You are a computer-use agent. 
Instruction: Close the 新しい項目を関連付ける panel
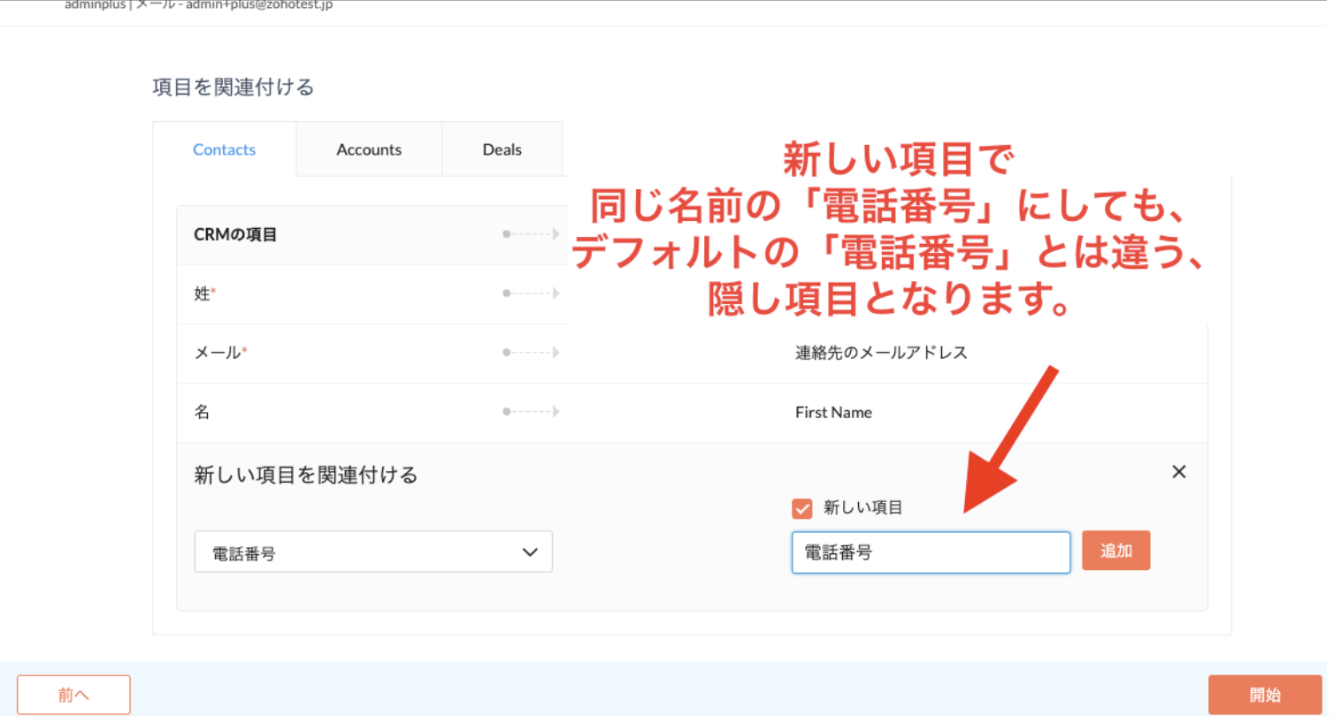pos(1178,472)
